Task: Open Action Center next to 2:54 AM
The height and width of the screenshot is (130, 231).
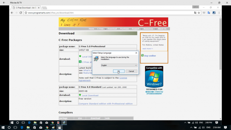Action: 225,128
